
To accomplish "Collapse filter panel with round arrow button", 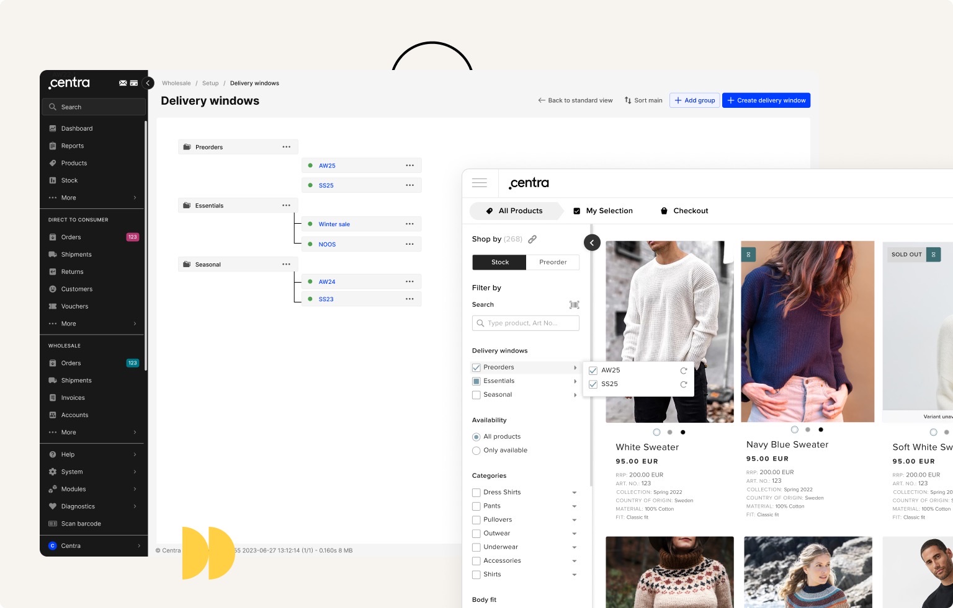I will pyautogui.click(x=592, y=242).
